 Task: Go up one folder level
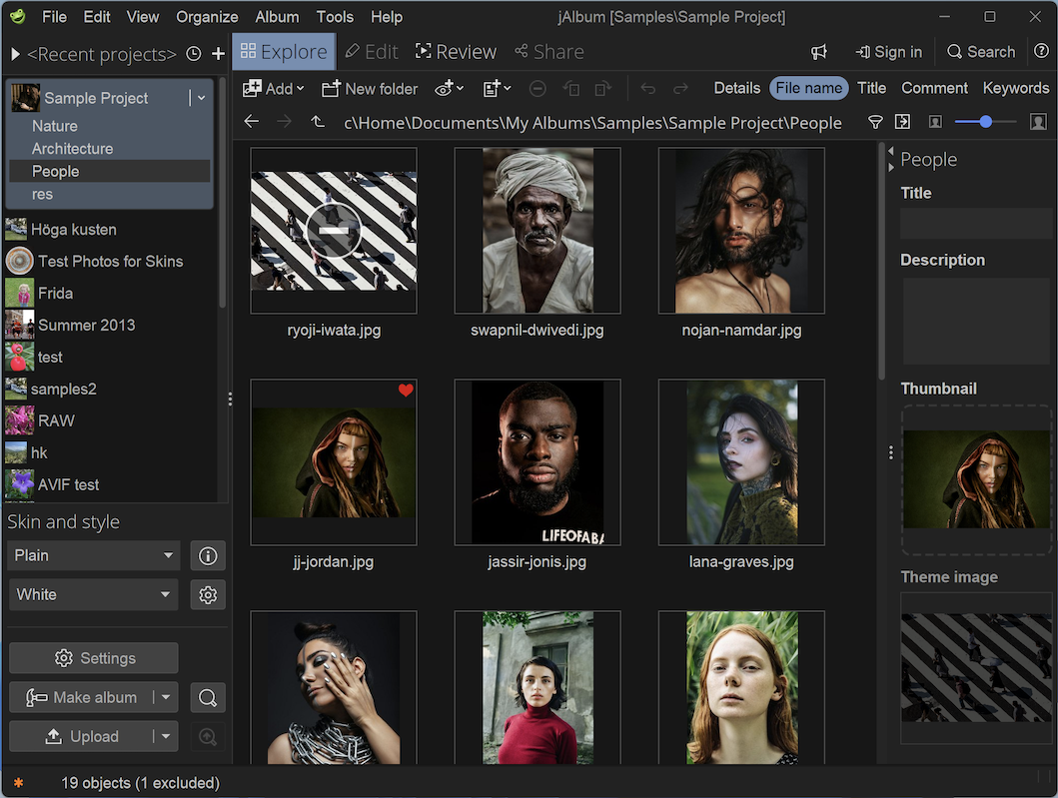(x=318, y=122)
